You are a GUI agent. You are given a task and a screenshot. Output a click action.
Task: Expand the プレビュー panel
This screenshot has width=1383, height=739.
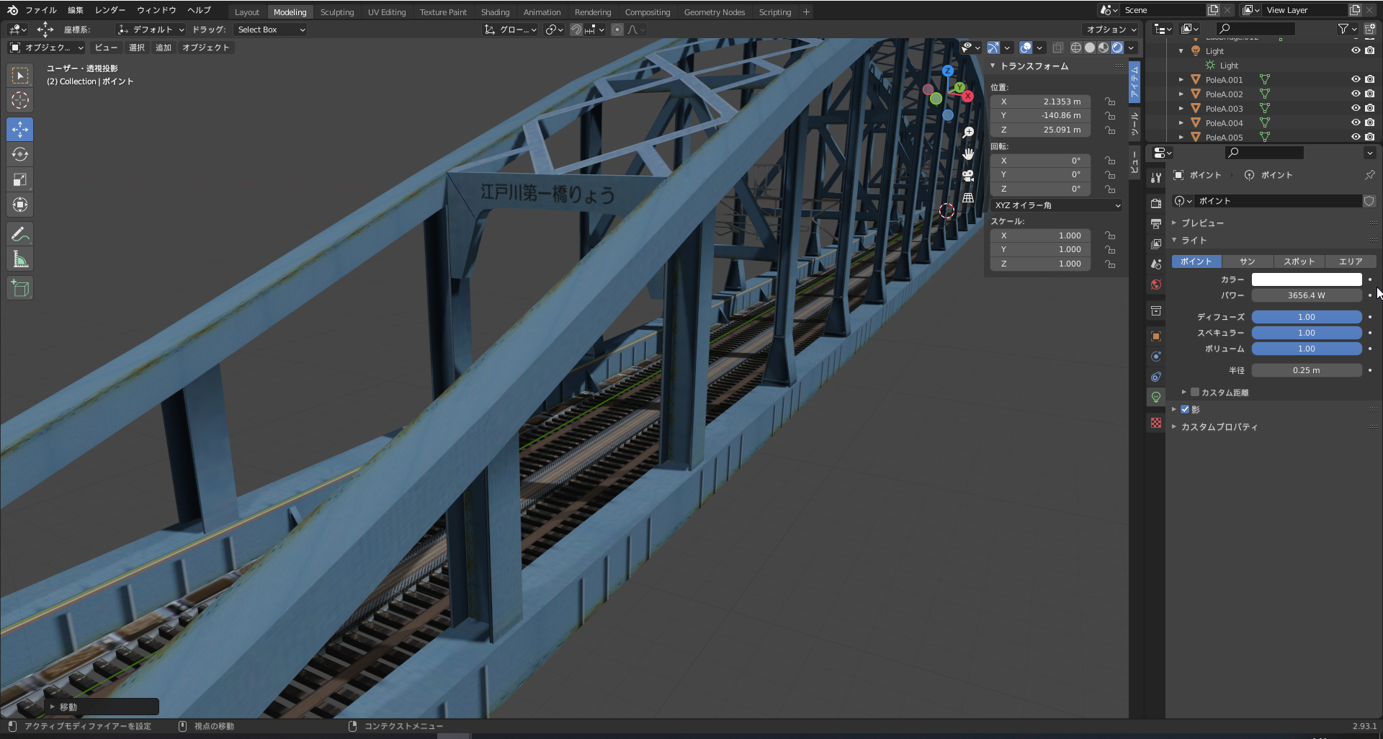1202,223
